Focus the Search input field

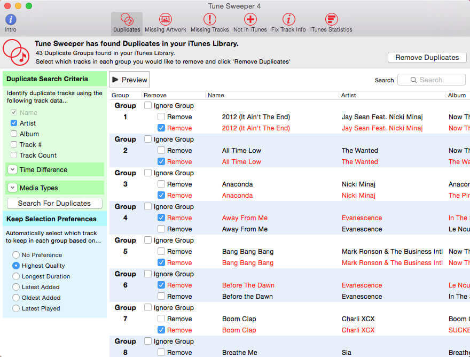tap(432, 80)
